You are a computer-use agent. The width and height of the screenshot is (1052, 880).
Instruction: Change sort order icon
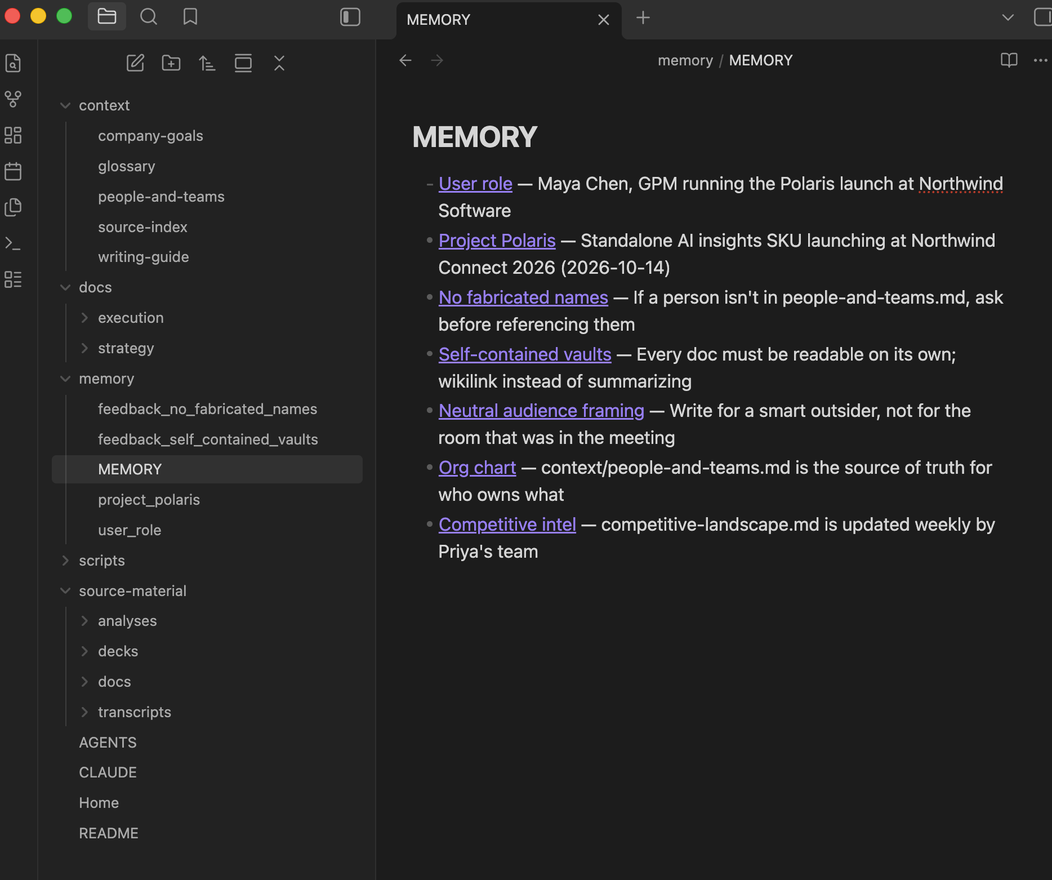207,63
